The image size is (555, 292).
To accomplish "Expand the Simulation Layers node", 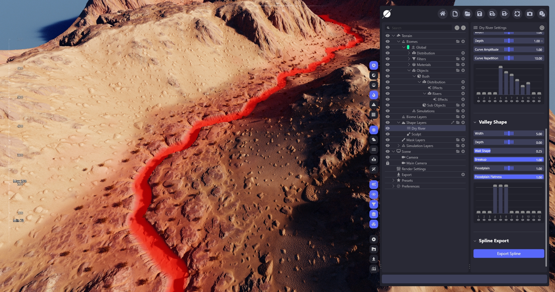I will click(399, 146).
